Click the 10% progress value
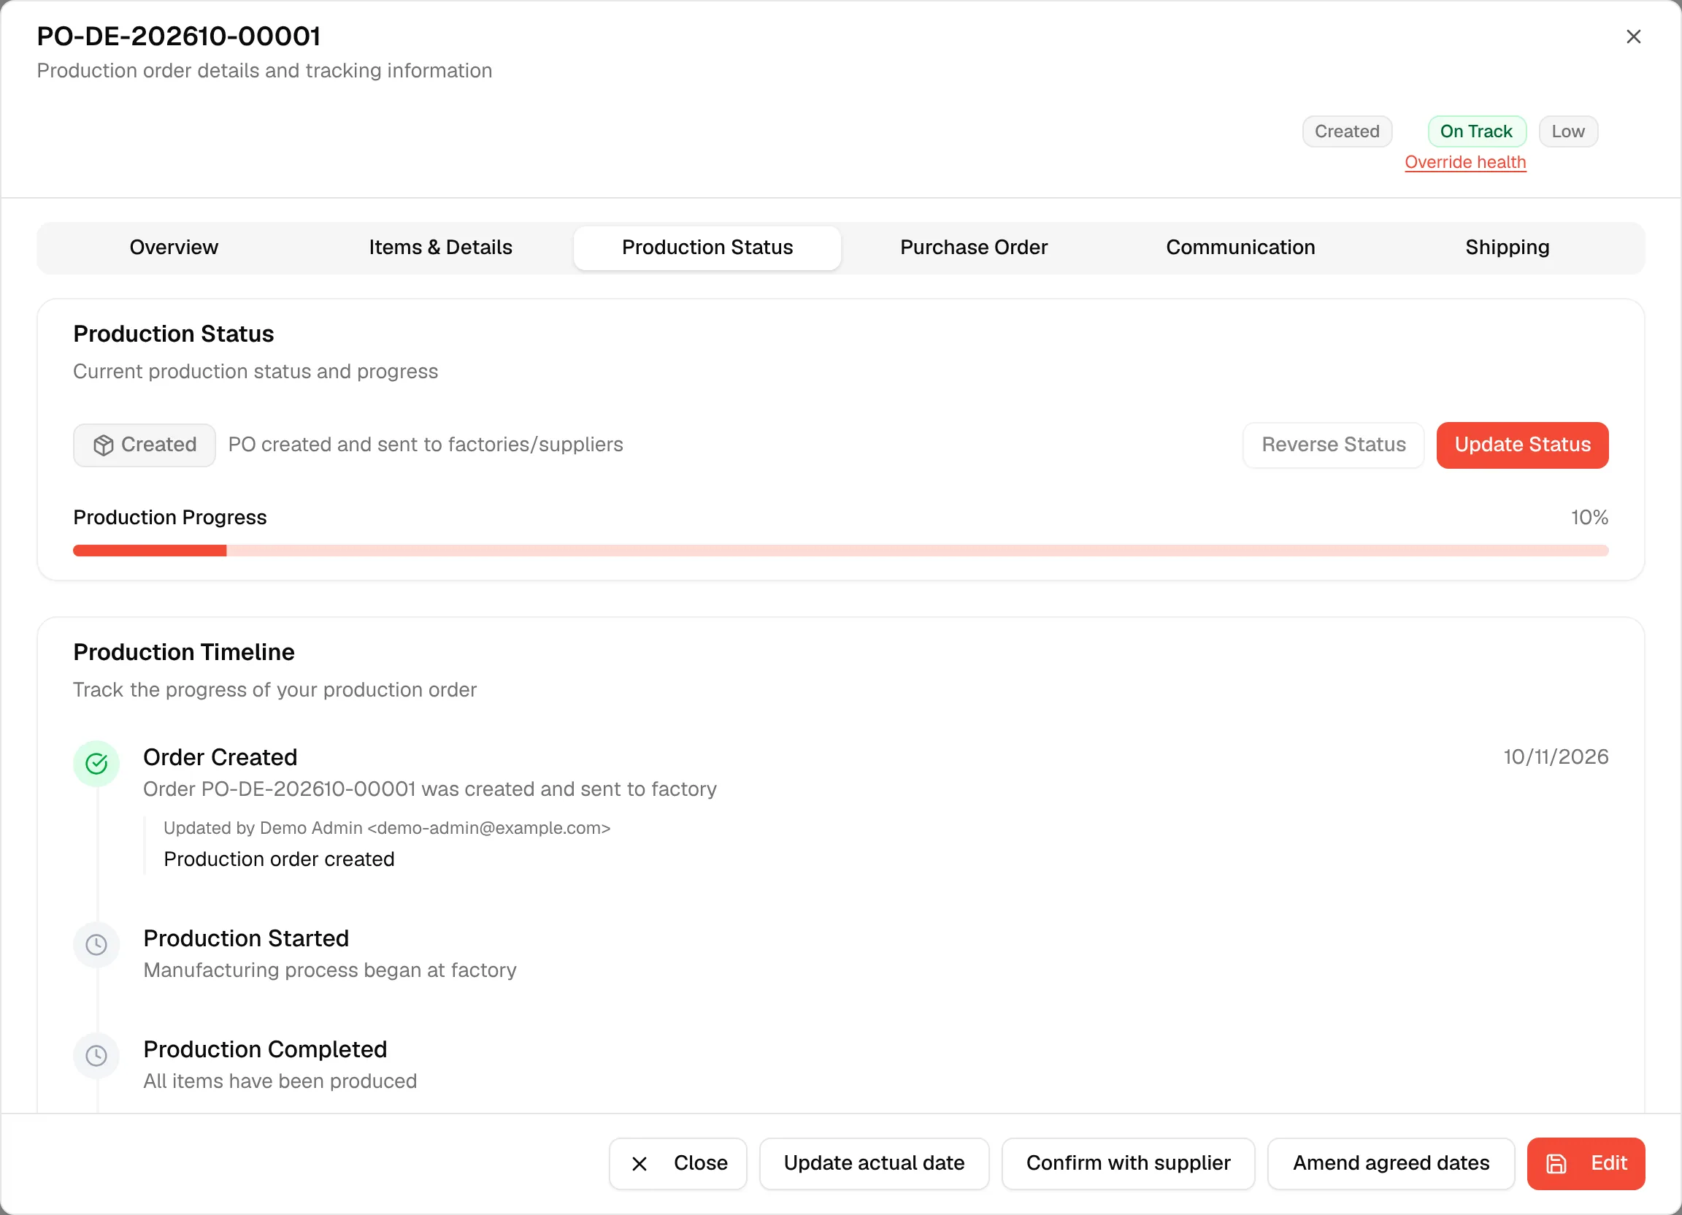1682x1215 pixels. coord(1589,517)
